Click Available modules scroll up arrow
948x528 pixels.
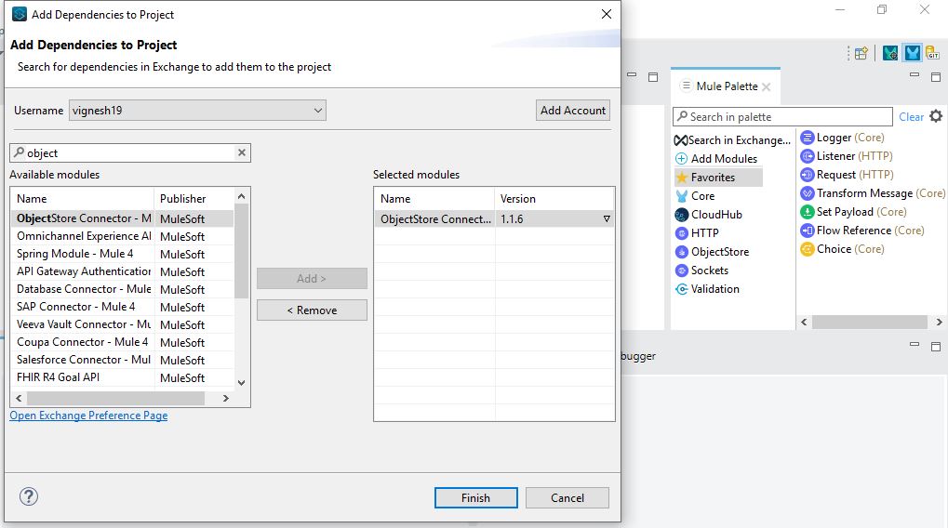click(x=241, y=196)
